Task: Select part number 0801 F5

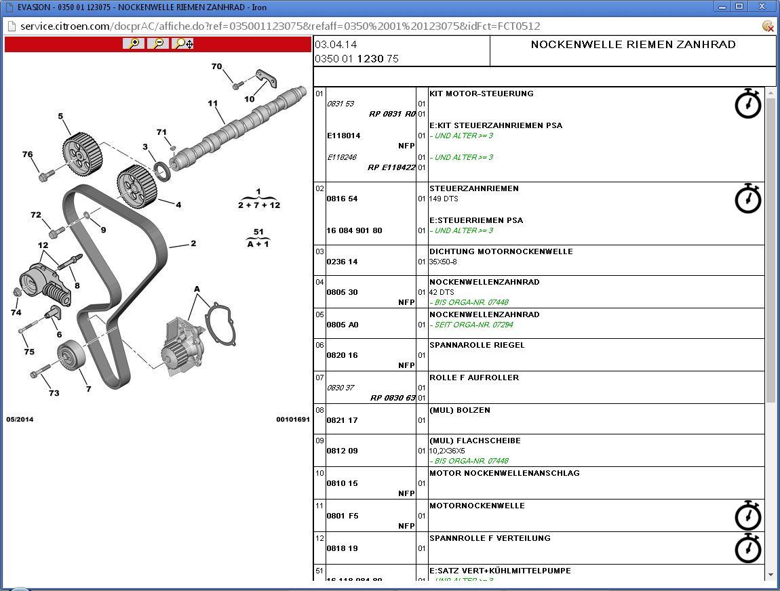Action: click(343, 516)
